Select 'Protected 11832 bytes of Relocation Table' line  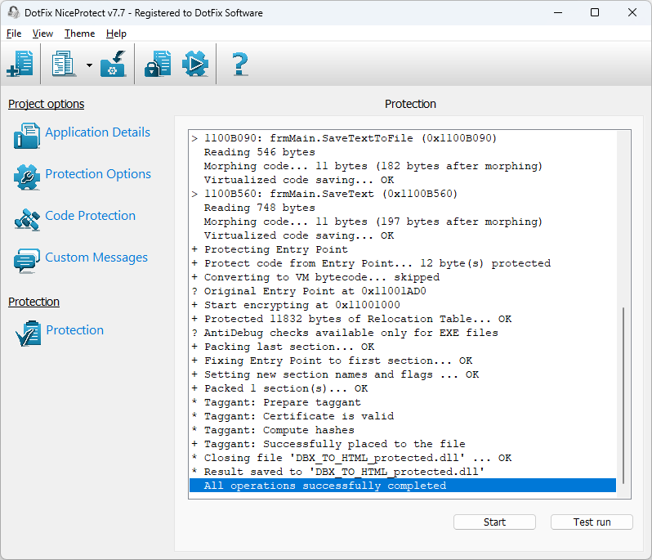[403, 319]
